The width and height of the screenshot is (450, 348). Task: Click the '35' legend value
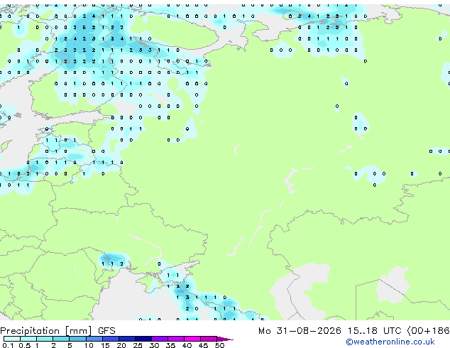click(x=170, y=345)
